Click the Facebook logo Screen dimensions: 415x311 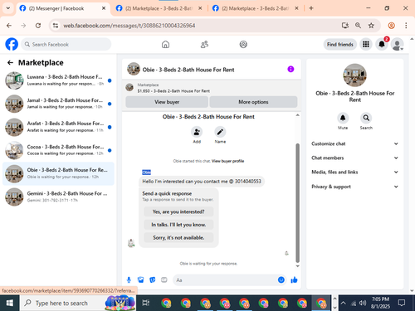pos(12,44)
